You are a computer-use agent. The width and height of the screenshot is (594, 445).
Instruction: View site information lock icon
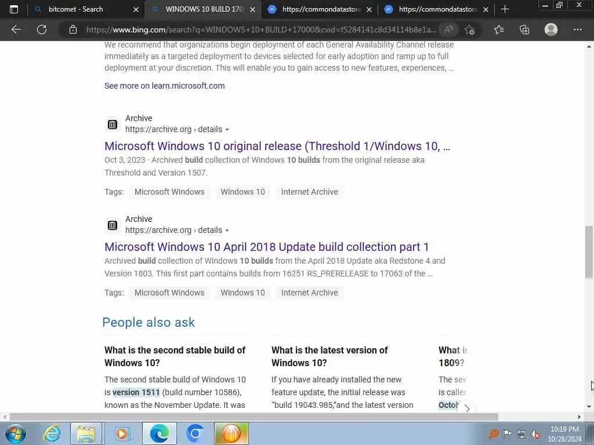coord(73,30)
